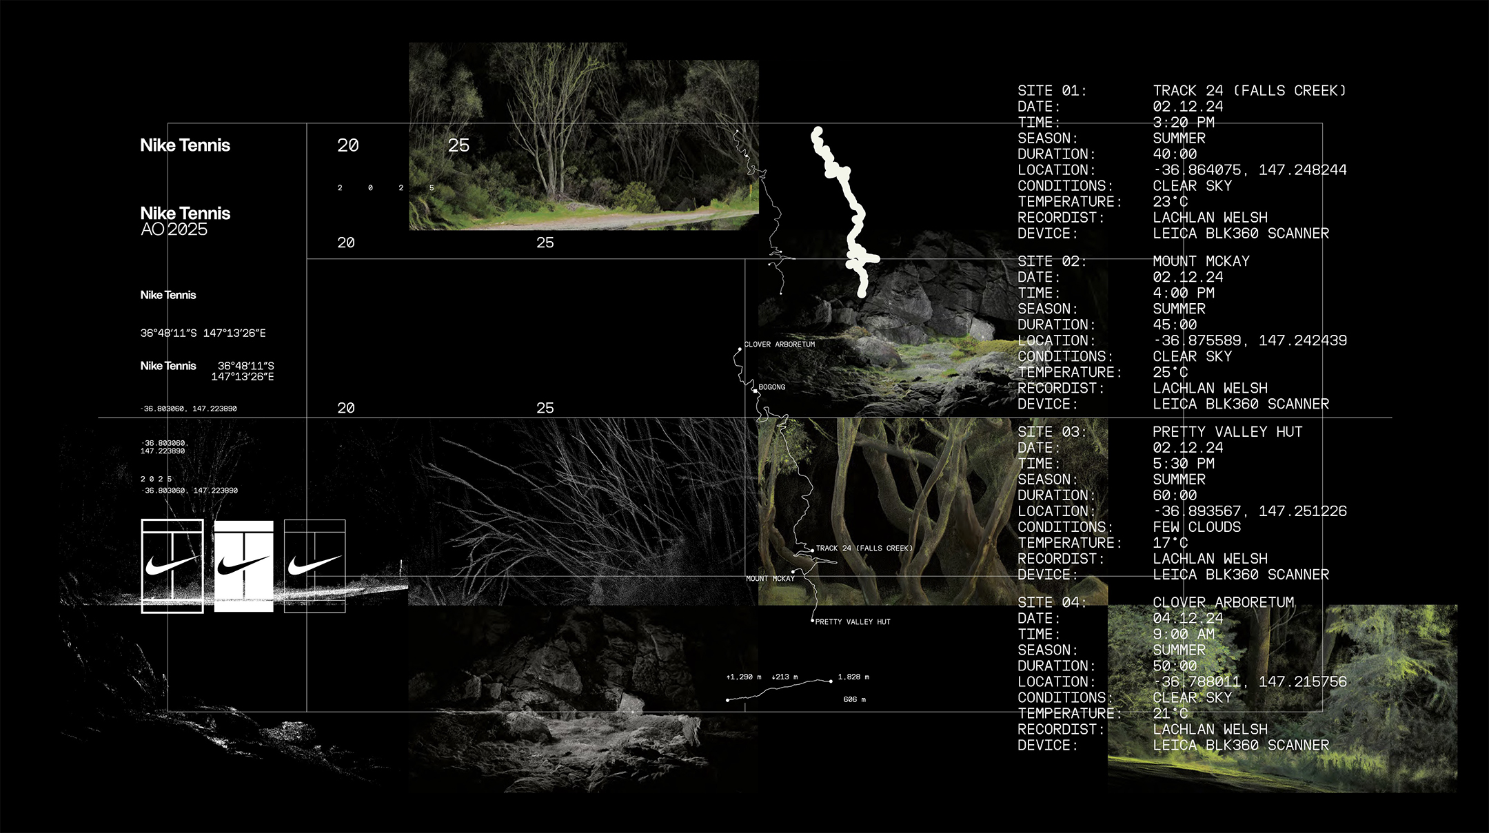Select the SITE 04 heading
Screen dimensions: 1489x833
point(1051,603)
